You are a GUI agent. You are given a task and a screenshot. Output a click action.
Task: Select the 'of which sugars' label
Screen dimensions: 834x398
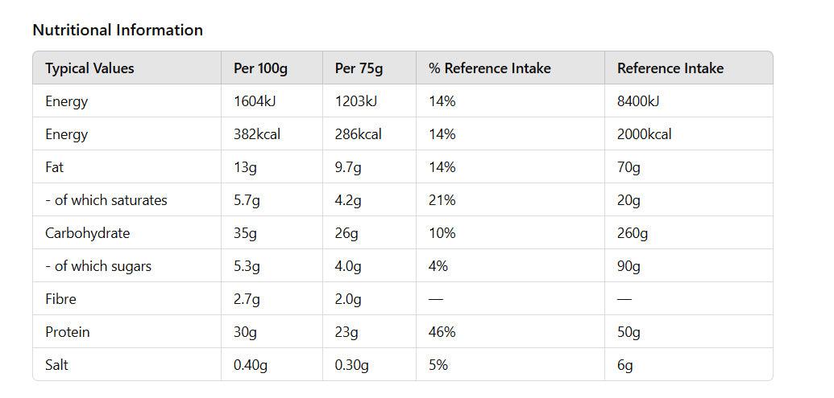point(98,266)
